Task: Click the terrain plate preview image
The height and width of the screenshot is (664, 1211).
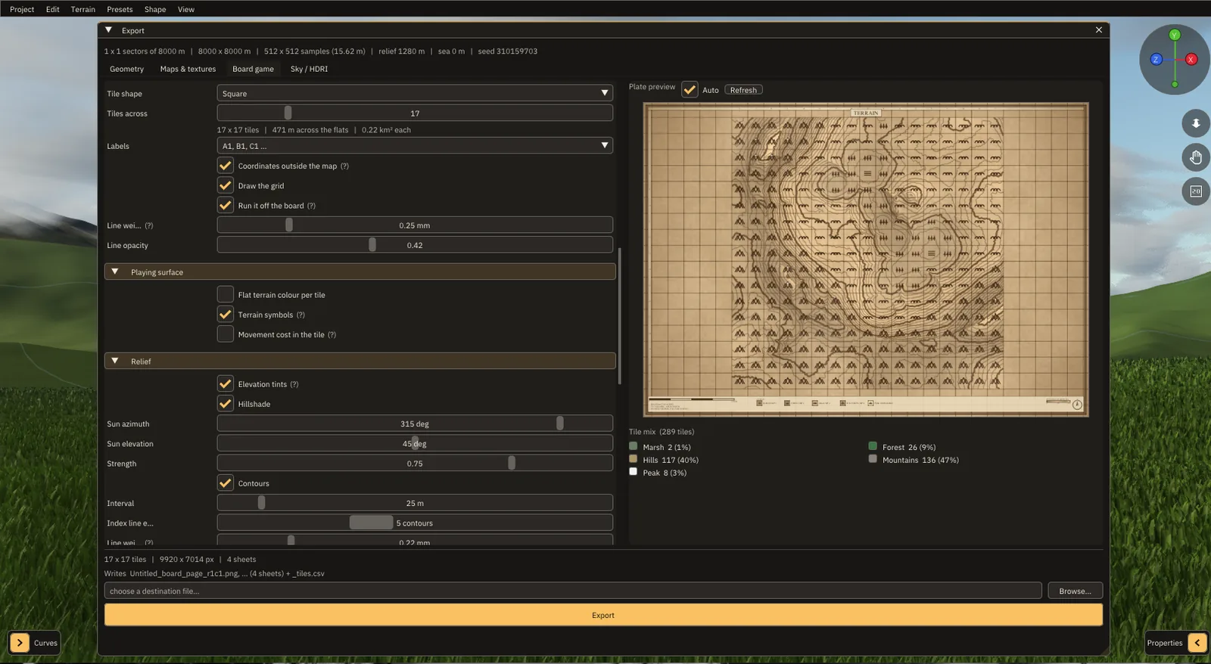Action: tap(866, 259)
